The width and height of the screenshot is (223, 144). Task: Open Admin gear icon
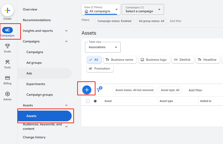coord(8,94)
